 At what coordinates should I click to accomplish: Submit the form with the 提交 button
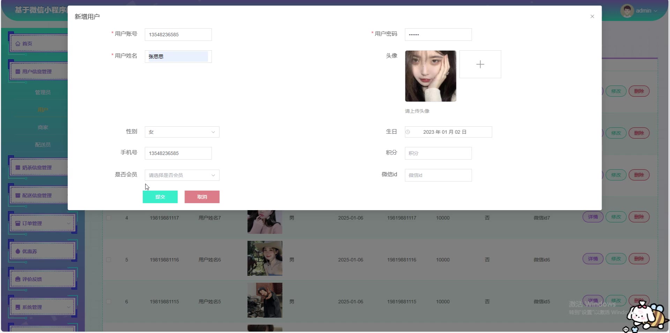click(160, 197)
